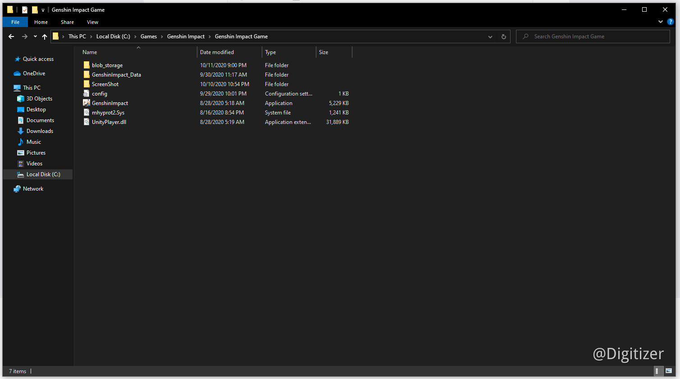Open 3D Objects in navigation pane
The image size is (680, 379).
pyautogui.click(x=39, y=99)
